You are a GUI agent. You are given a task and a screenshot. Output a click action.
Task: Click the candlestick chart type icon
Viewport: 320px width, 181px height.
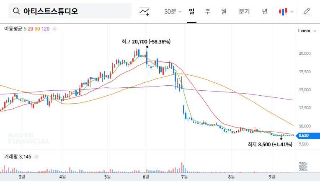pos(283,12)
